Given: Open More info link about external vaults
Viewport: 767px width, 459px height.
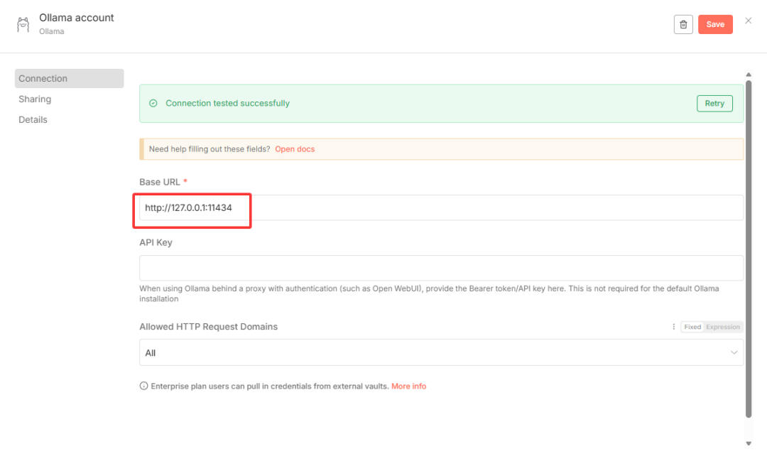Looking at the screenshot, I should tap(408, 386).
